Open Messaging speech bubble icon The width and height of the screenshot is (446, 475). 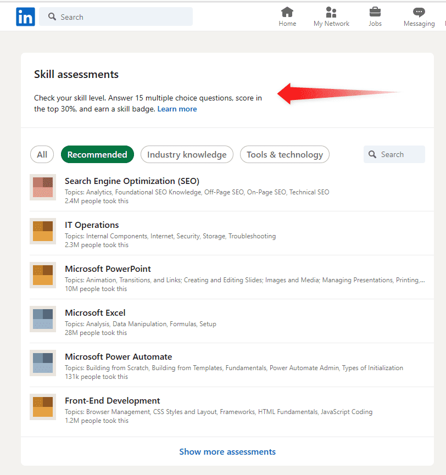coord(419,12)
